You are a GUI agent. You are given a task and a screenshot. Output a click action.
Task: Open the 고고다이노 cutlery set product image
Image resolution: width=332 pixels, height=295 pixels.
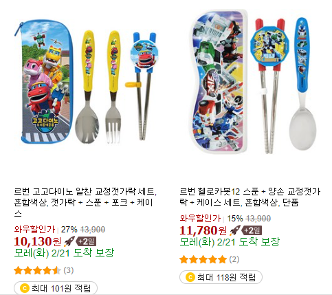[x=86, y=83]
